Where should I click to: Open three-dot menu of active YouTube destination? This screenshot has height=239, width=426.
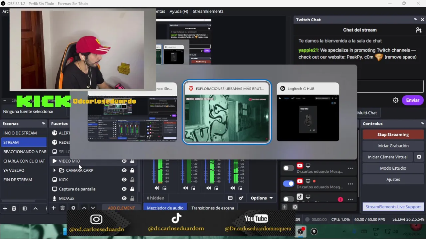(x=350, y=184)
